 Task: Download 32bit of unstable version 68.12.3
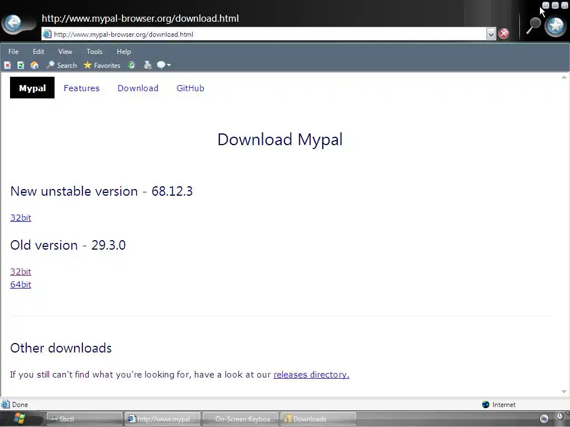tap(21, 218)
